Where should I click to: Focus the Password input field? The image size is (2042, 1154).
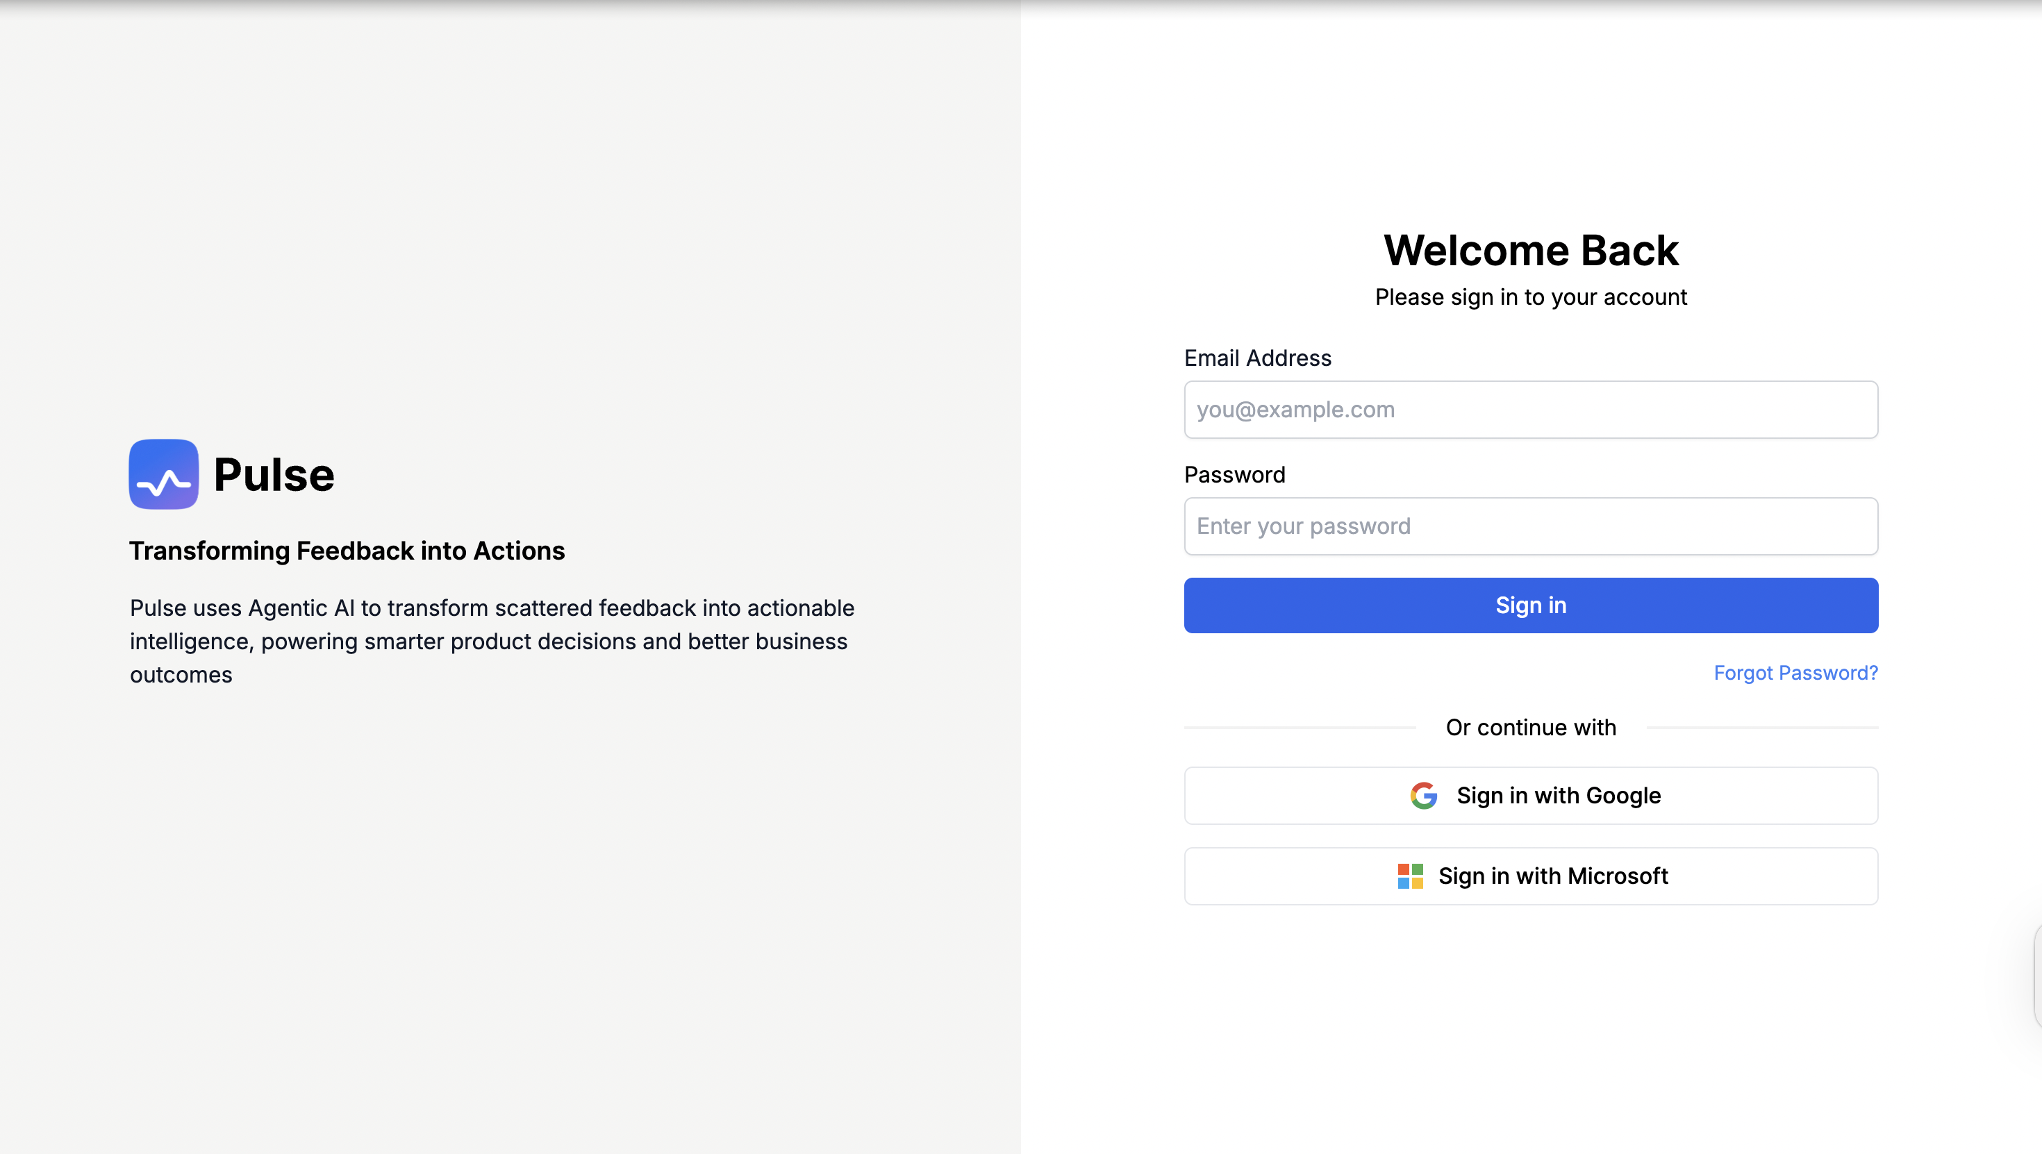click(x=1531, y=526)
